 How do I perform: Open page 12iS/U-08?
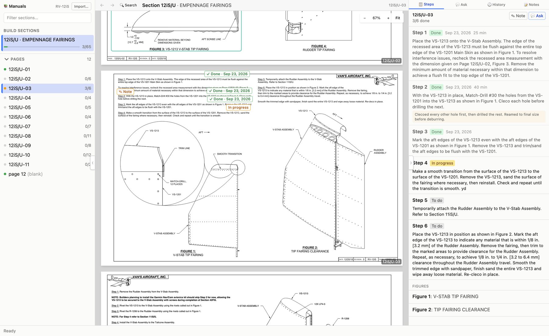47,136
